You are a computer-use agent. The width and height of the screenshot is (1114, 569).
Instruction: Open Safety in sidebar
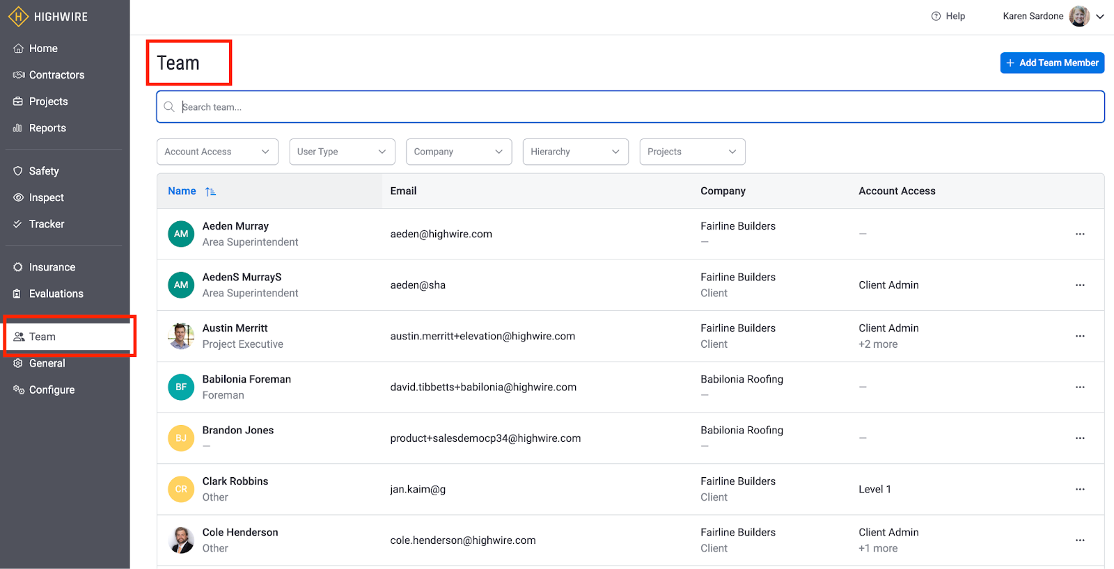44,171
